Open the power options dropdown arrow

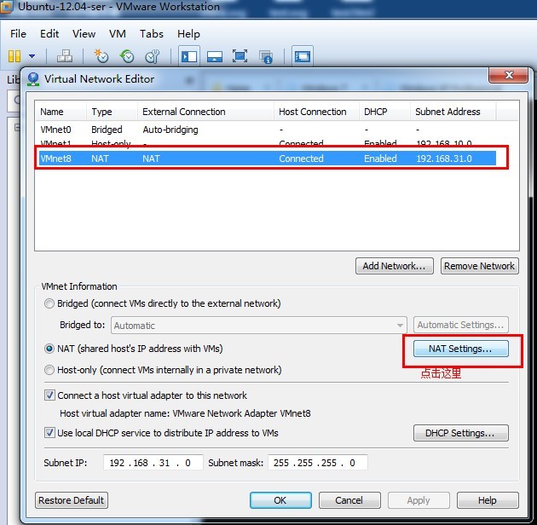pos(32,55)
